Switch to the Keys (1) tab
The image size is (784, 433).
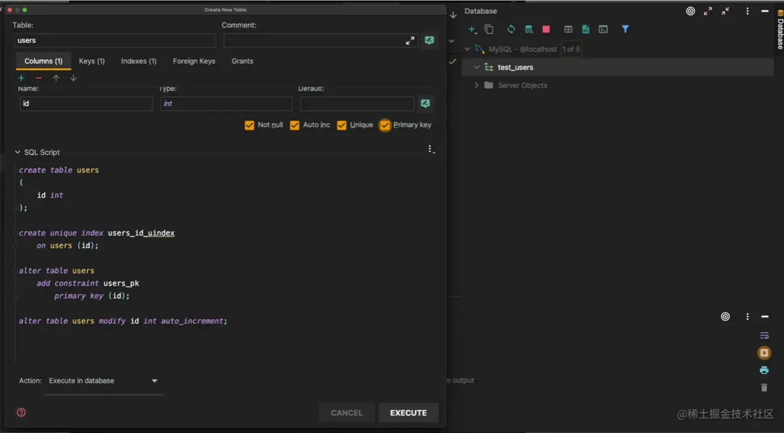(92, 61)
